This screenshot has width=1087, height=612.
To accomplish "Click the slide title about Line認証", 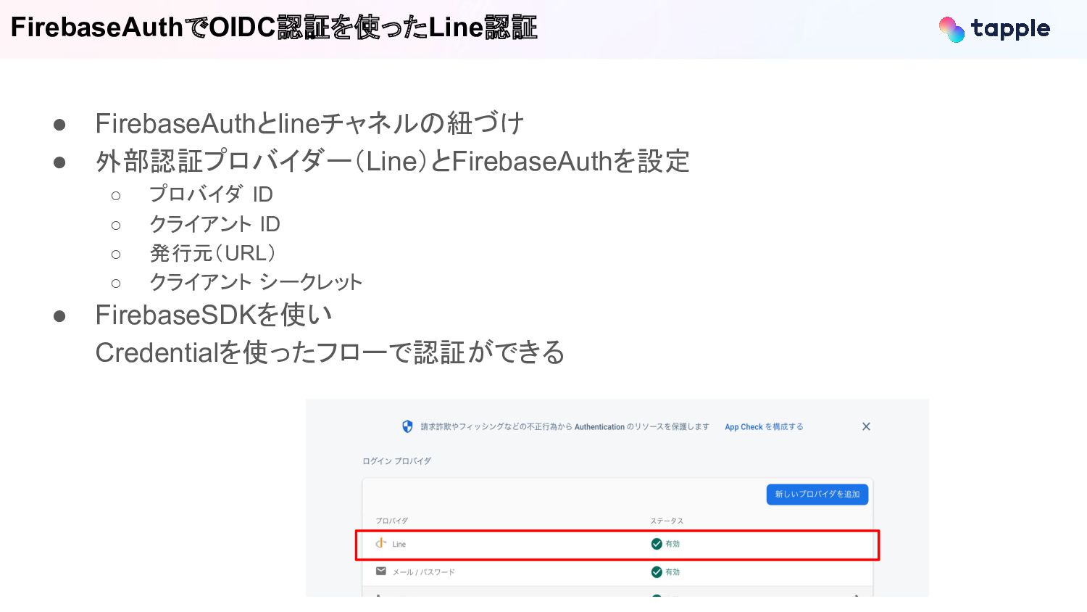I will coord(274,28).
